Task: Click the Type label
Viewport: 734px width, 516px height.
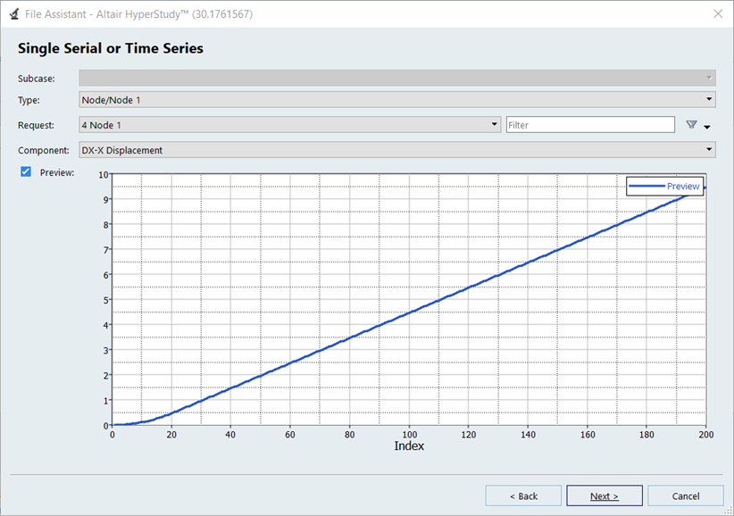Action: (29, 100)
